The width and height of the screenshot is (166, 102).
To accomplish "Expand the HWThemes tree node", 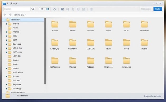I will [7, 52].
